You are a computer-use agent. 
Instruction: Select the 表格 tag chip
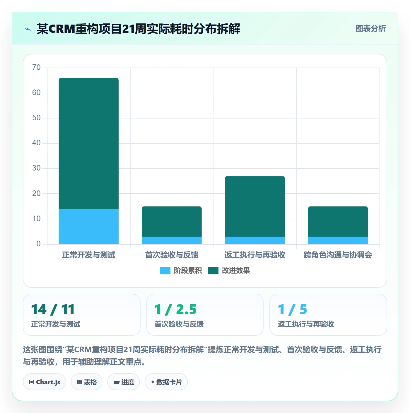(x=87, y=382)
